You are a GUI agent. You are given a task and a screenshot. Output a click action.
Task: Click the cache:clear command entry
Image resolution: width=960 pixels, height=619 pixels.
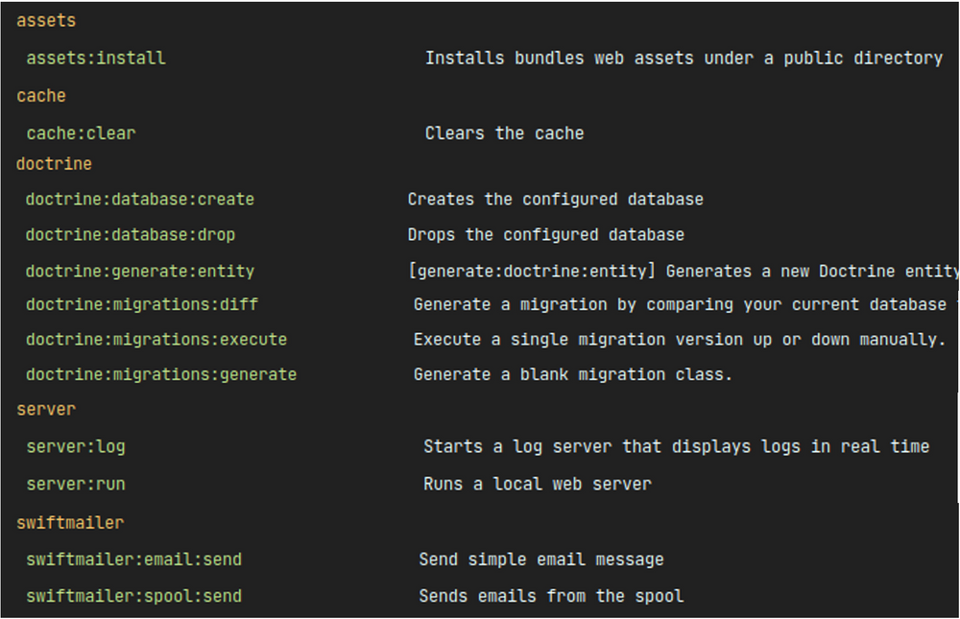(x=81, y=133)
